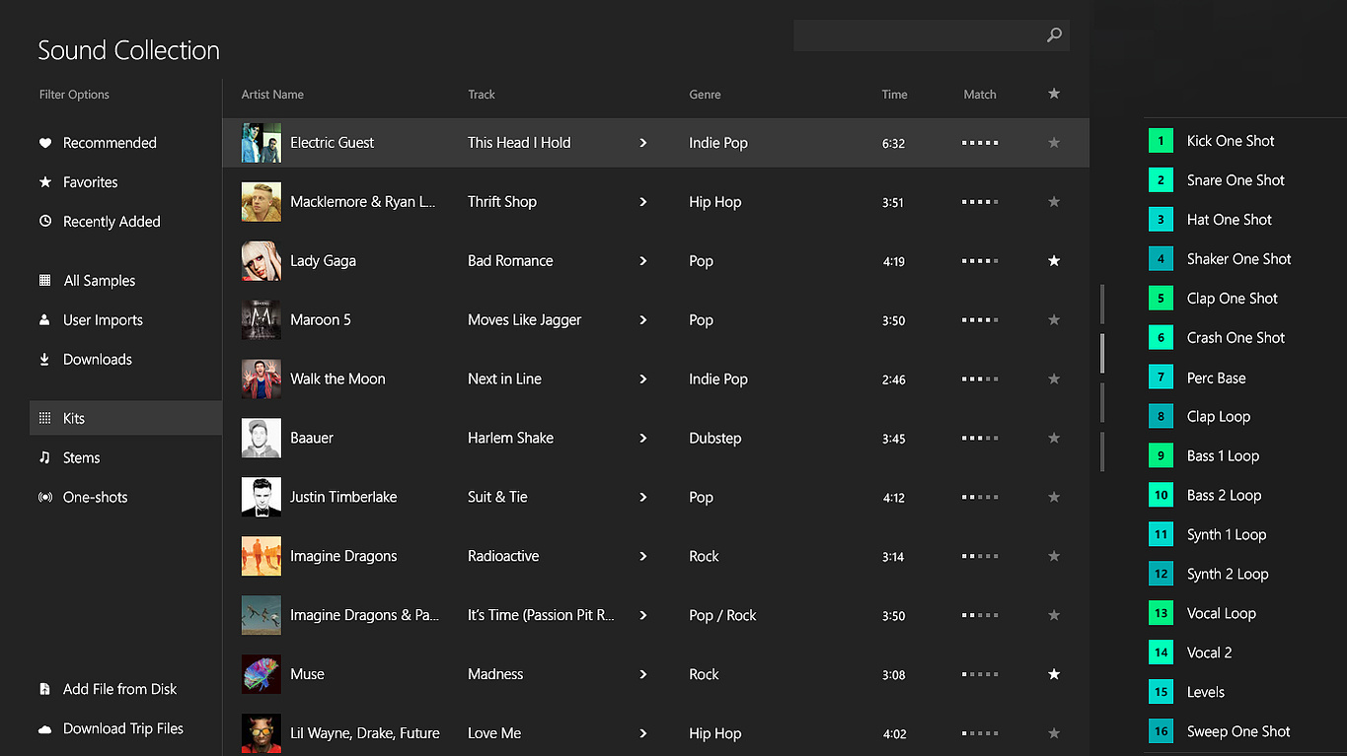The image size is (1347, 756).
Task: Expand Madness track chevron
Action: pyautogui.click(x=643, y=675)
